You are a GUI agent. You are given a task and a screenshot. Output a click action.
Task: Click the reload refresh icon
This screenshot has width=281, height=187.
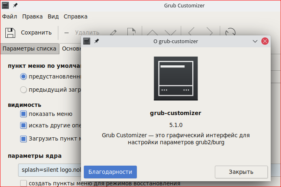point(230,32)
